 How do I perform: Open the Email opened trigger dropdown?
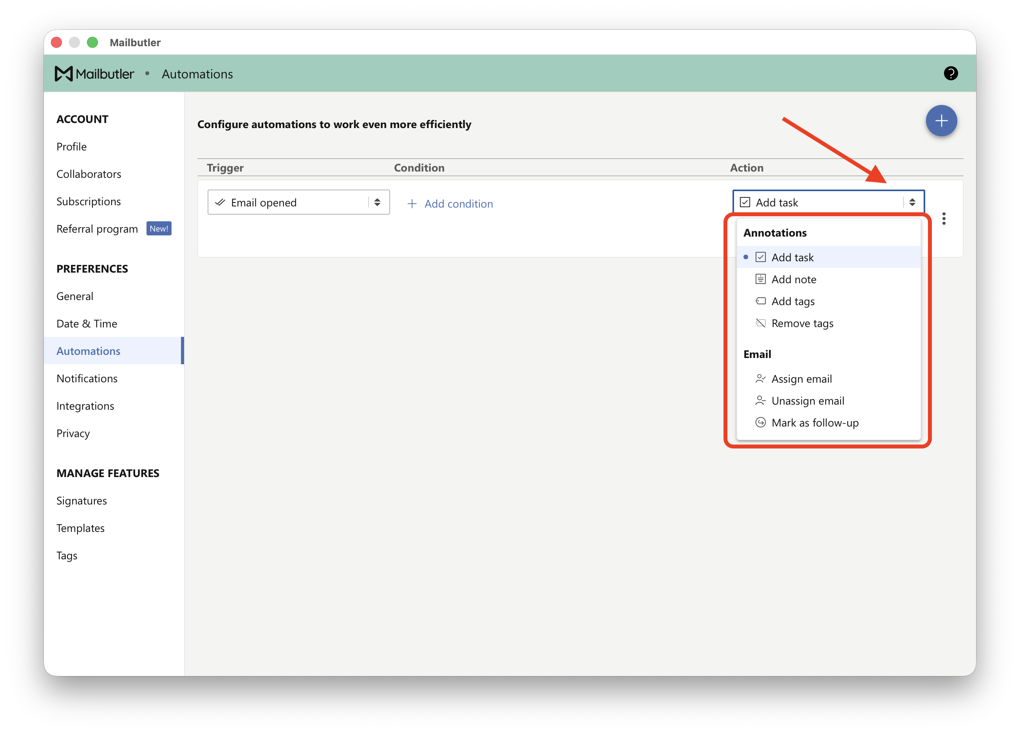click(298, 202)
